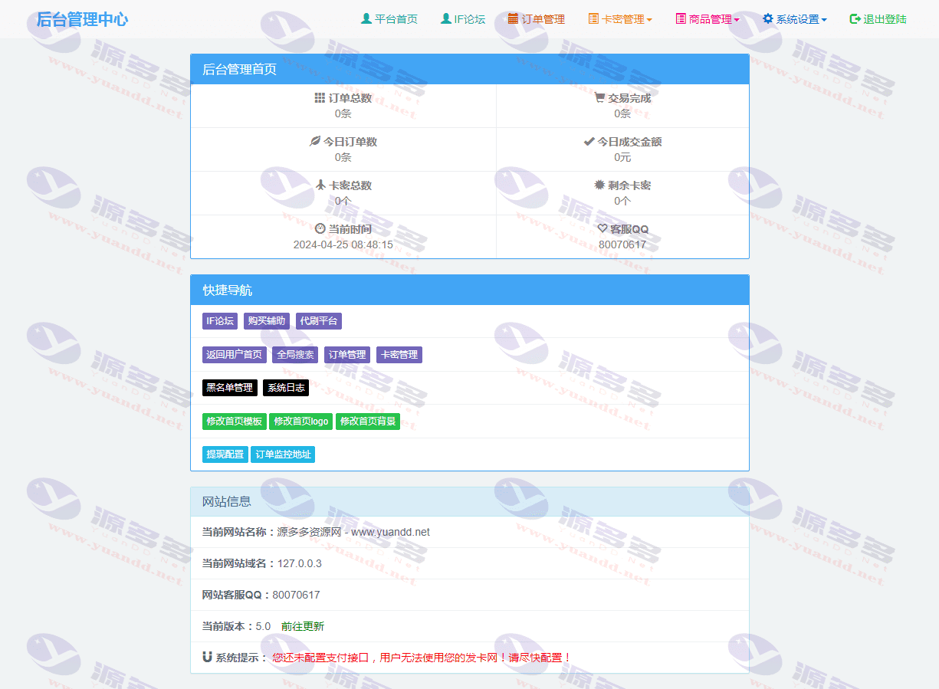Click the magnet icon next to 系统提示
Image resolution: width=939 pixels, height=689 pixels.
(207, 657)
